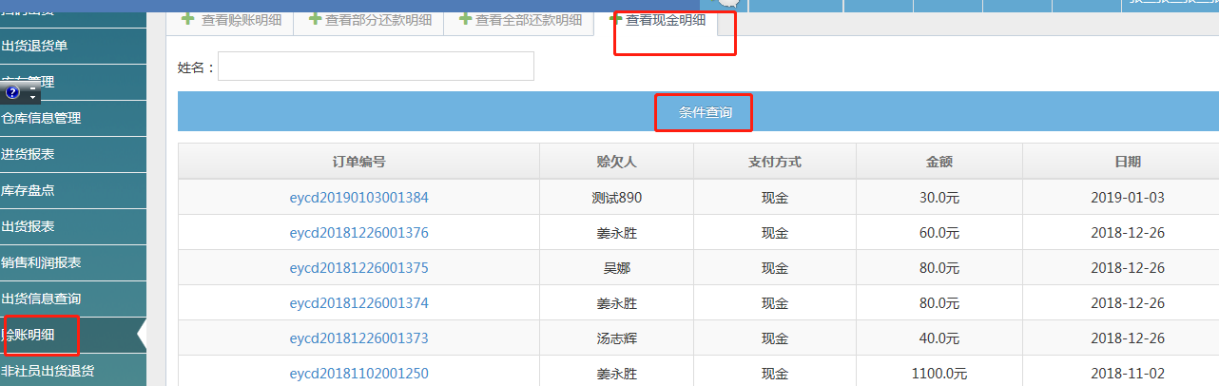Open order link eycd20181102001250
Image resolution: width=1219 pixels, height=386 pixels.
[x=358, y=374]
